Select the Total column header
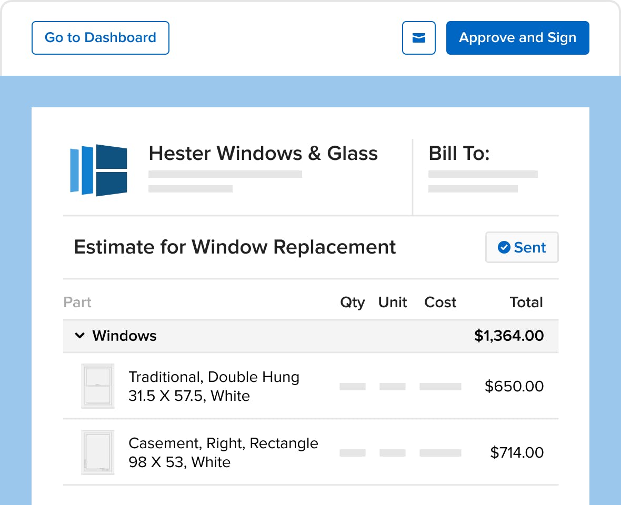This screenshot has width=621, height=505. [x=526, y=302]
